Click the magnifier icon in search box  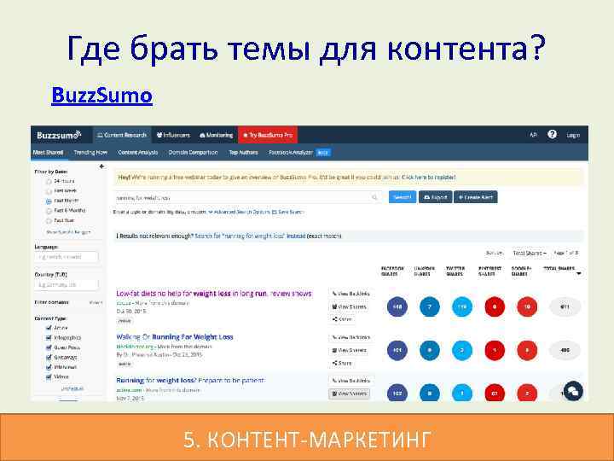374,197
